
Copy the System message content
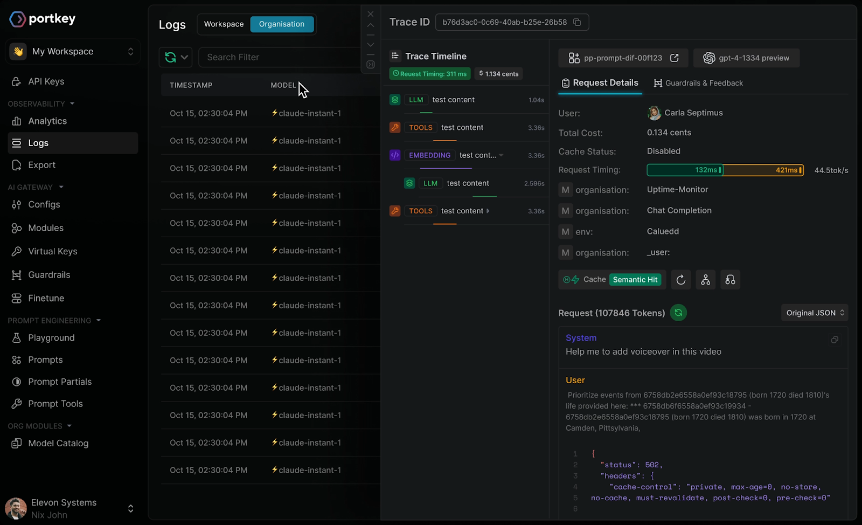pos(835,340)
